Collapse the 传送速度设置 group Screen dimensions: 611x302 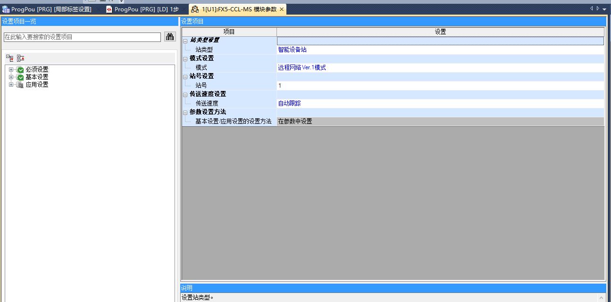(x=185, y=95)
